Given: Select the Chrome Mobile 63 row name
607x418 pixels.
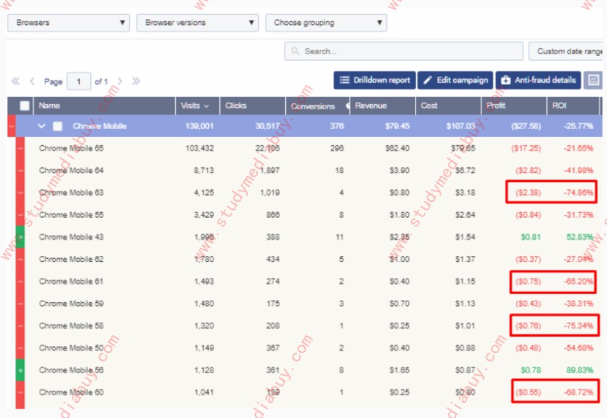Looking at the screenshot, I should [71, 193].
